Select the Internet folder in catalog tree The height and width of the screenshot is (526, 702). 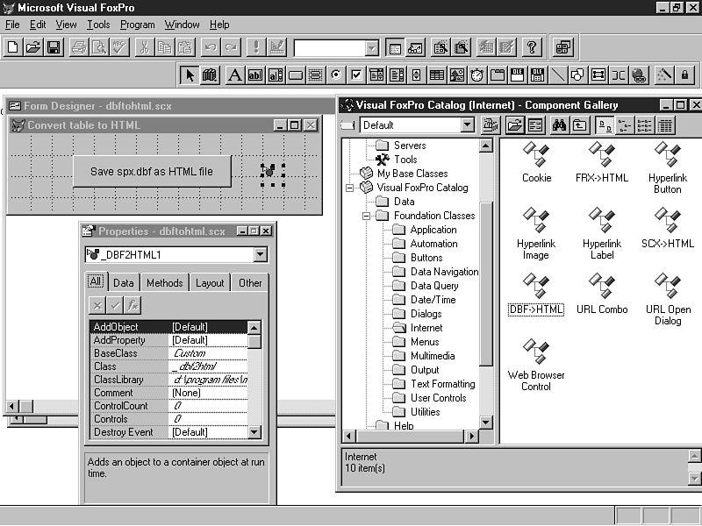coord(426,328)
